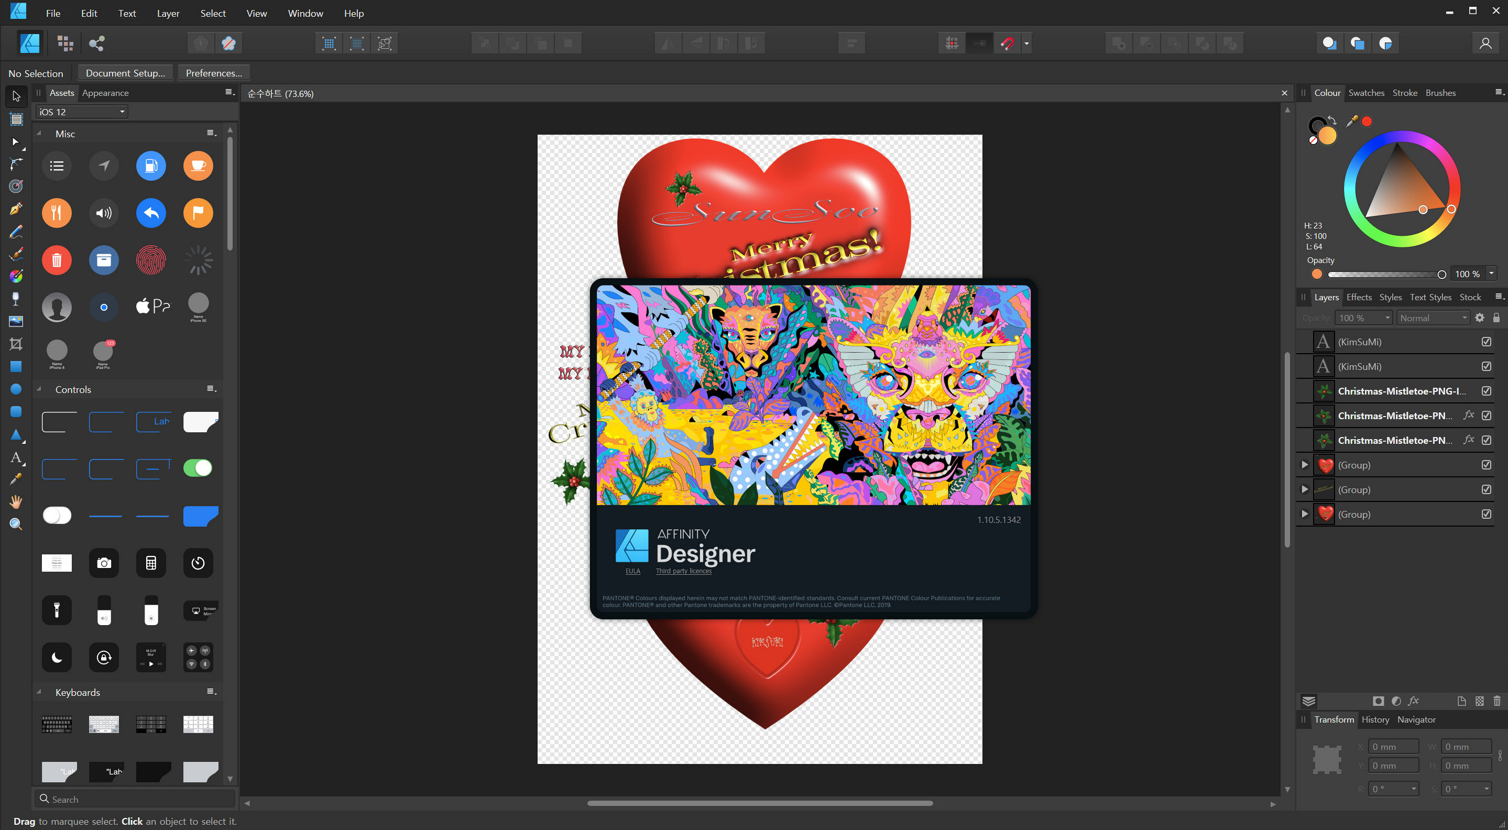Click the delete layer trash icon
1508x830 pixels.
[1497, 701]
